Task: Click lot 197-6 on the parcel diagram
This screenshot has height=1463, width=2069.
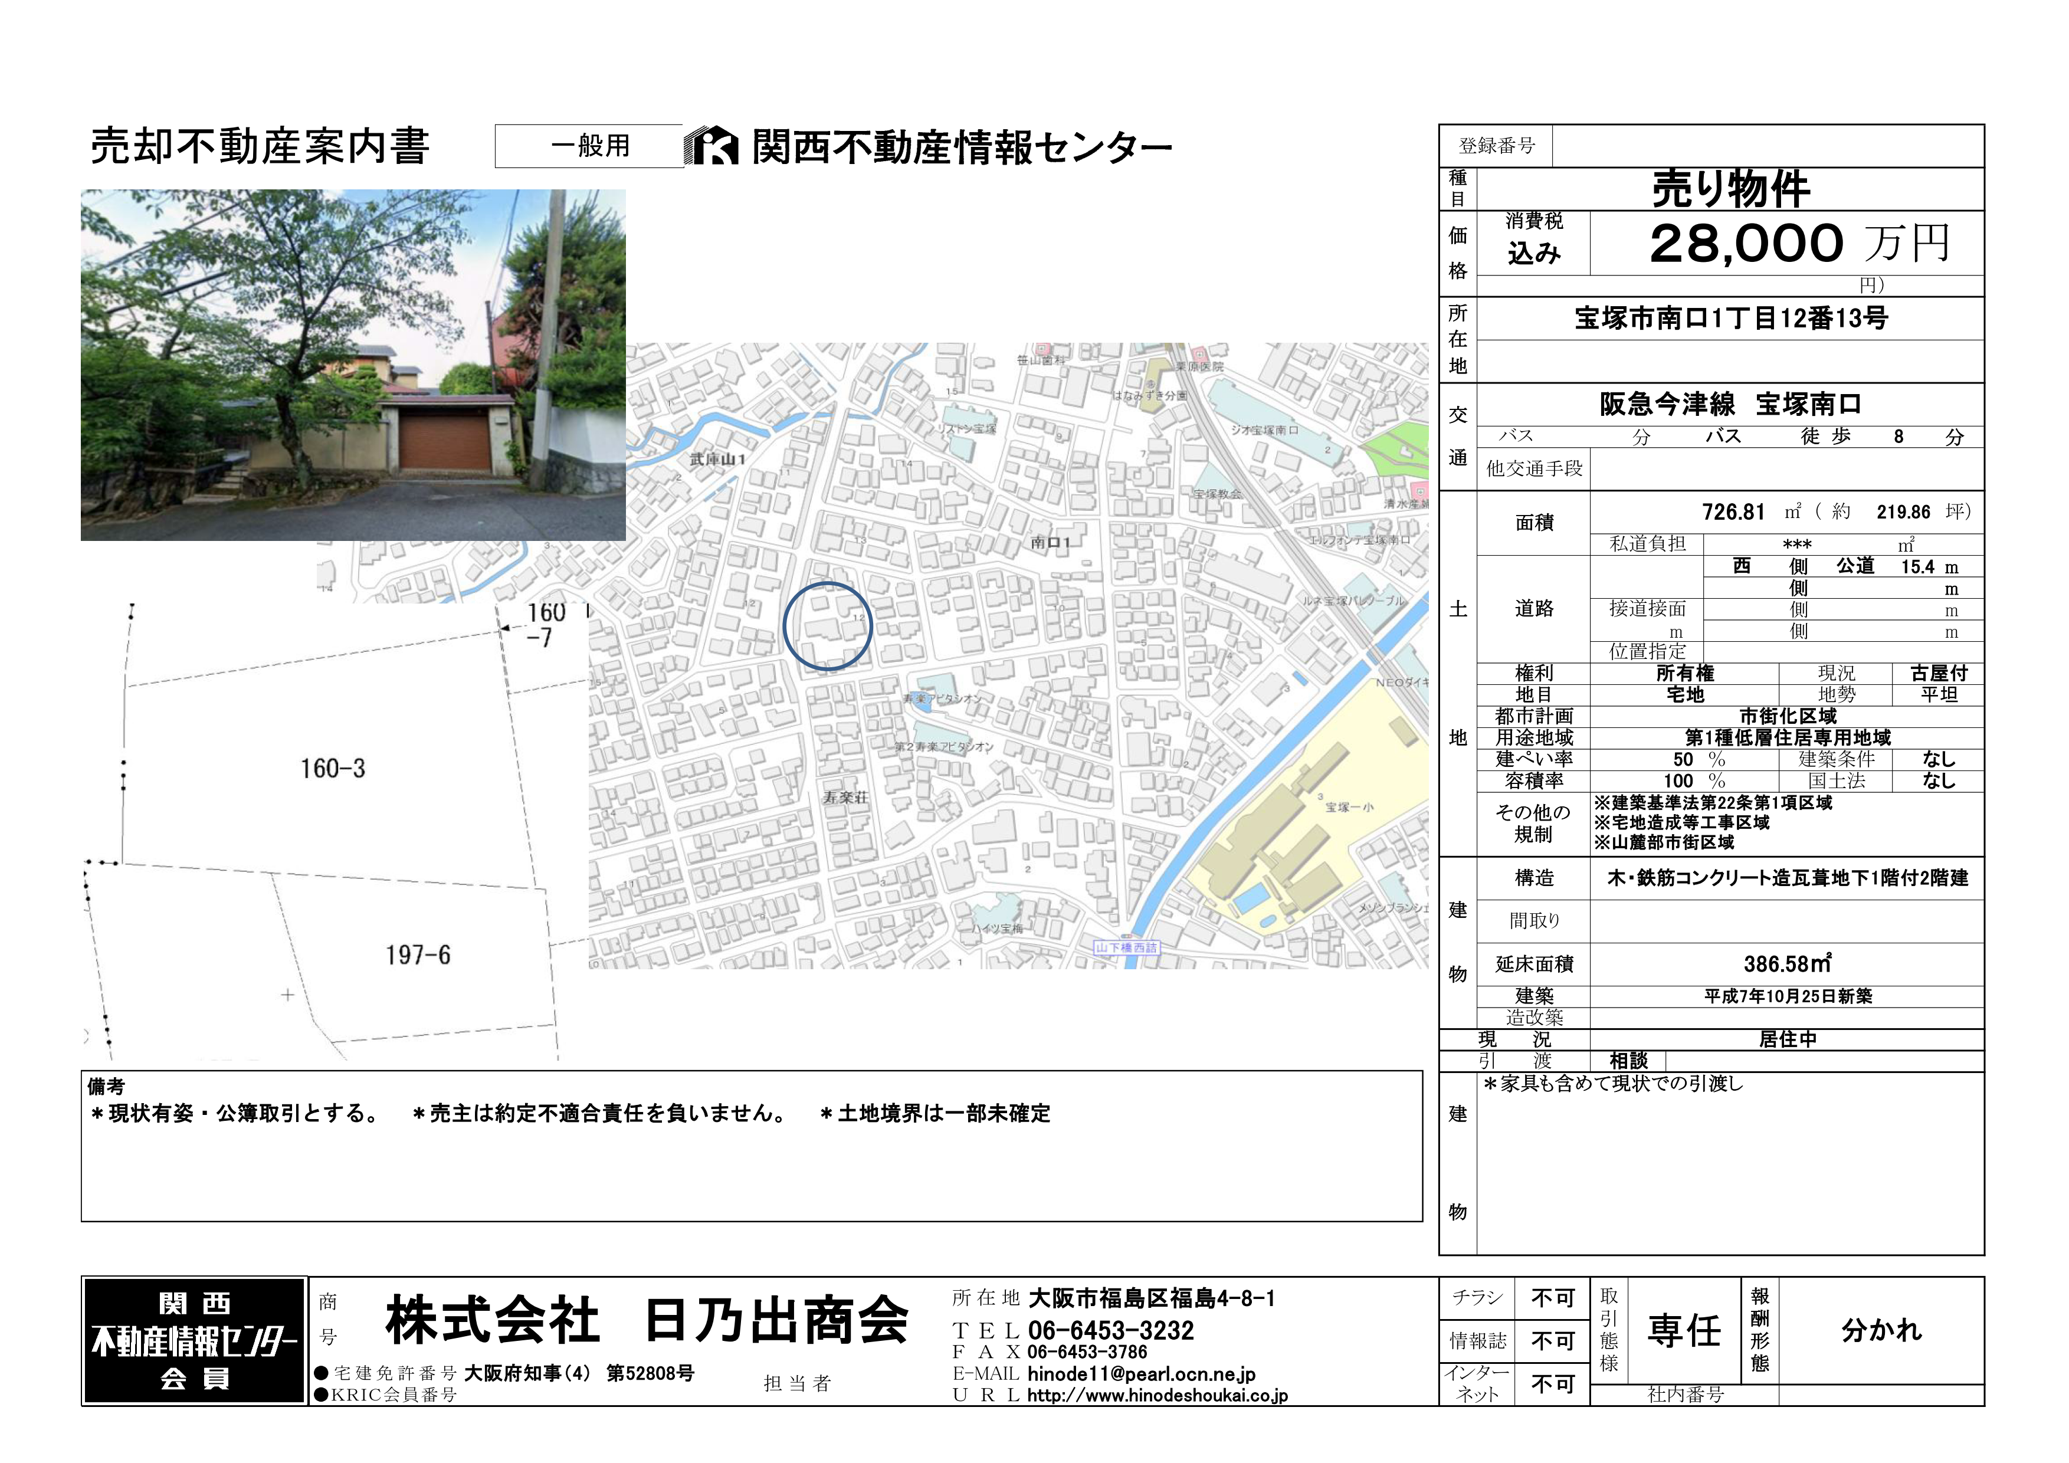Action: (417, 955)
